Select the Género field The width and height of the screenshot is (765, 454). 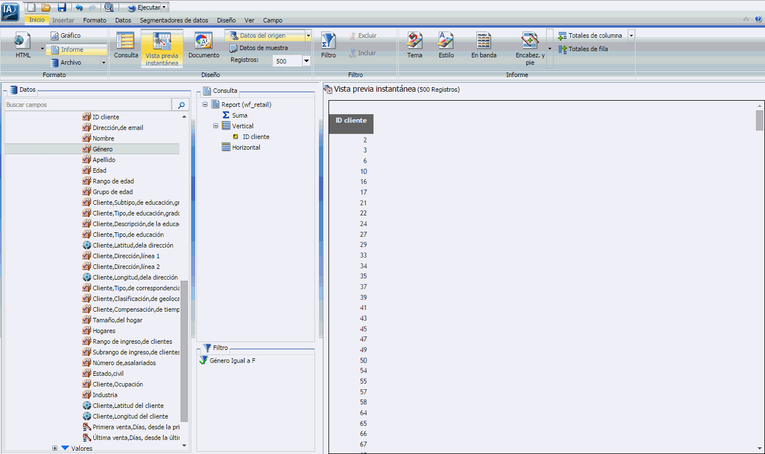(92, 149)
